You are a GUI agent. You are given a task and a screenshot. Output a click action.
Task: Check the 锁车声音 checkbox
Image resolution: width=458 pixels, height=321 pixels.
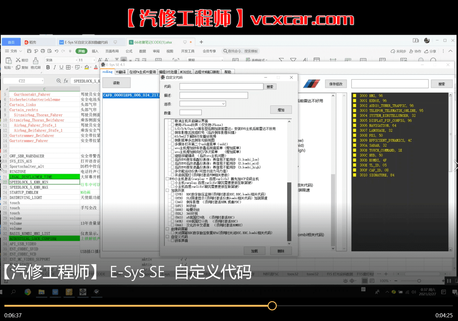pyautogui.click(x=173, y=241)
